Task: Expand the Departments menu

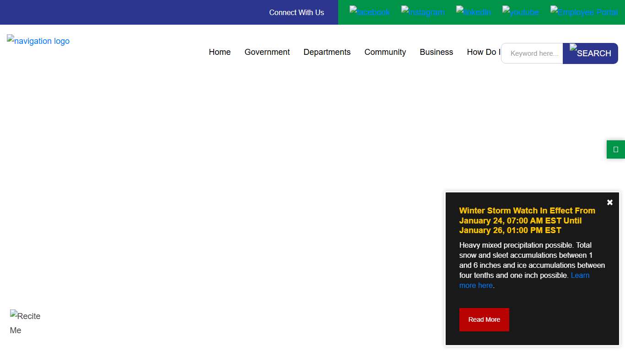Action: (327, 52)
